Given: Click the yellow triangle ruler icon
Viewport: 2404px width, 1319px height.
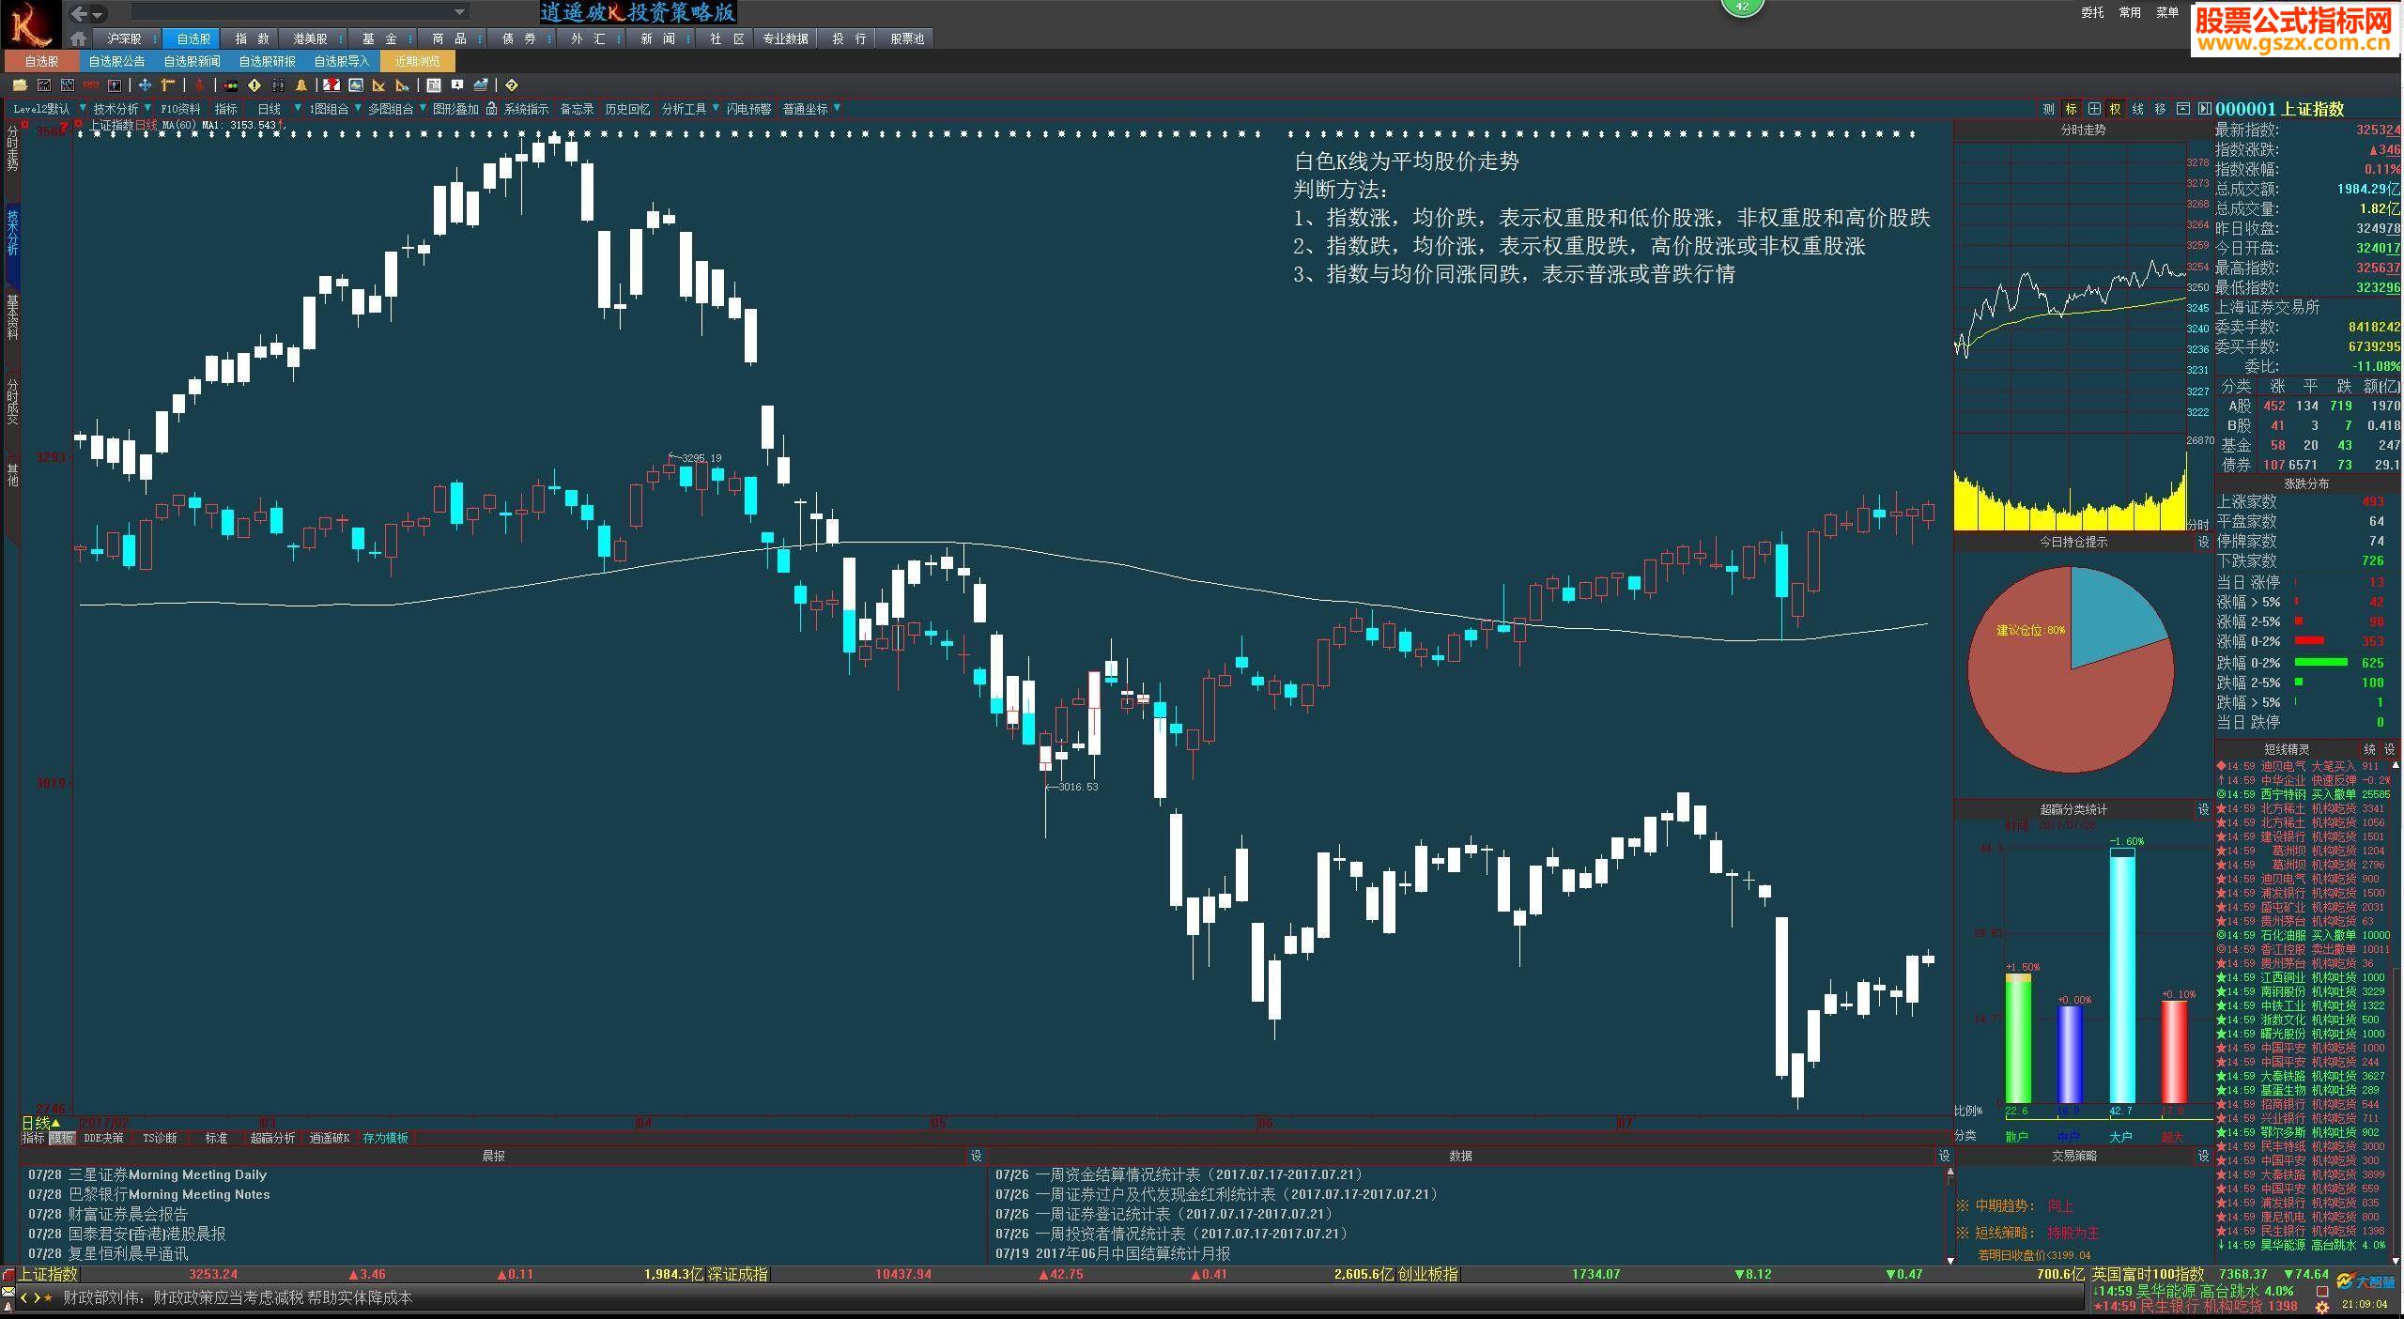Looking at the screenshot, I should (x=378, y=85).
